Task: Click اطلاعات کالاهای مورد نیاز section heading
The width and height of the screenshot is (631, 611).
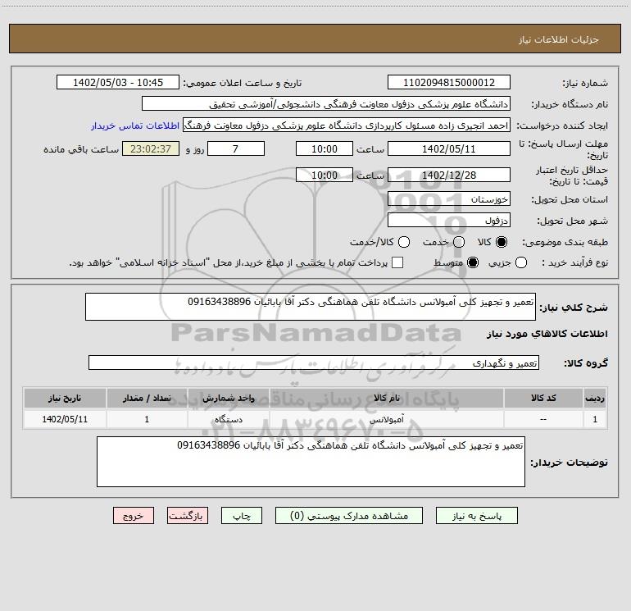Action: pos(547,334)
